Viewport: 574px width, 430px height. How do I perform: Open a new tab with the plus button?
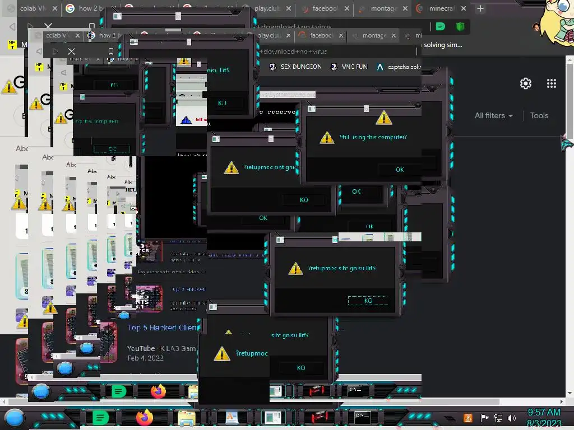pyautogui.click(x=480, y=8)
